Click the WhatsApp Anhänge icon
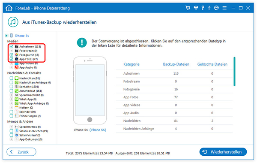 pos(17,103)
